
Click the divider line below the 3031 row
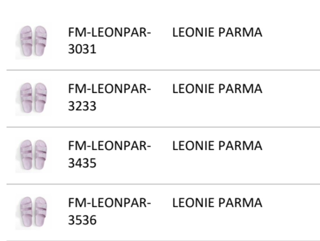pyautogui.click(x=163, y=70)
